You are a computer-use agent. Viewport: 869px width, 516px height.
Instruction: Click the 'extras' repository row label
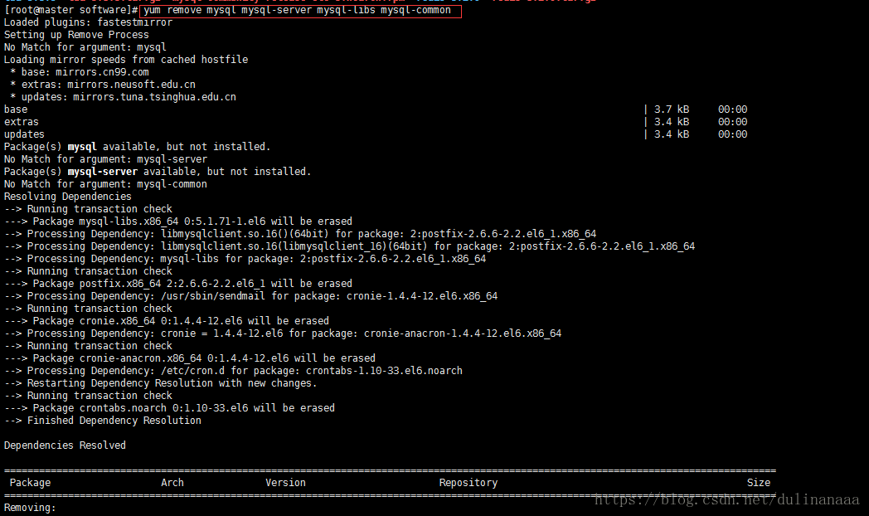(21, 122)
